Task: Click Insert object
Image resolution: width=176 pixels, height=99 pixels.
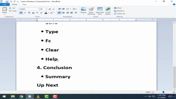Action: (x=108, y=11)
